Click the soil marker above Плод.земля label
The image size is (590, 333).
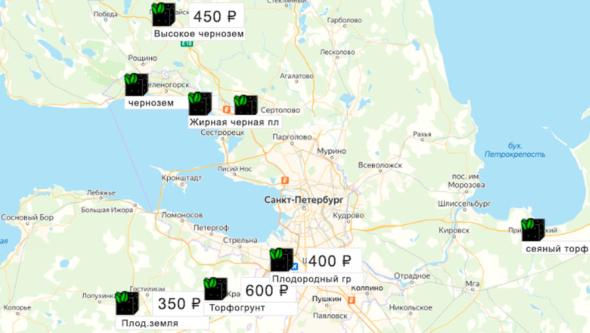point(127,304)
